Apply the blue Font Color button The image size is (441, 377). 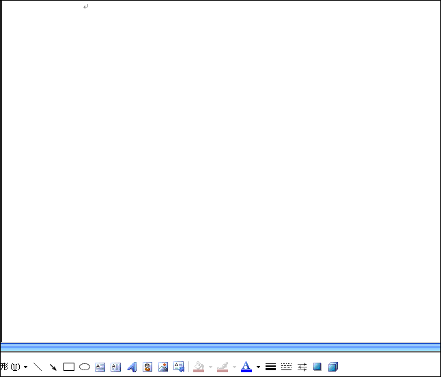point(246,367)
